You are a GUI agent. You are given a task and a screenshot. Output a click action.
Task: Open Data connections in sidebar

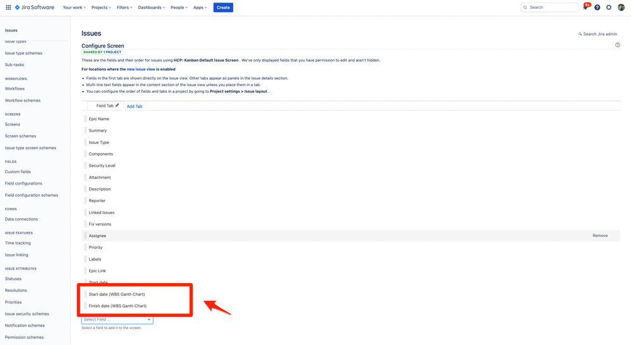point(21,219)
